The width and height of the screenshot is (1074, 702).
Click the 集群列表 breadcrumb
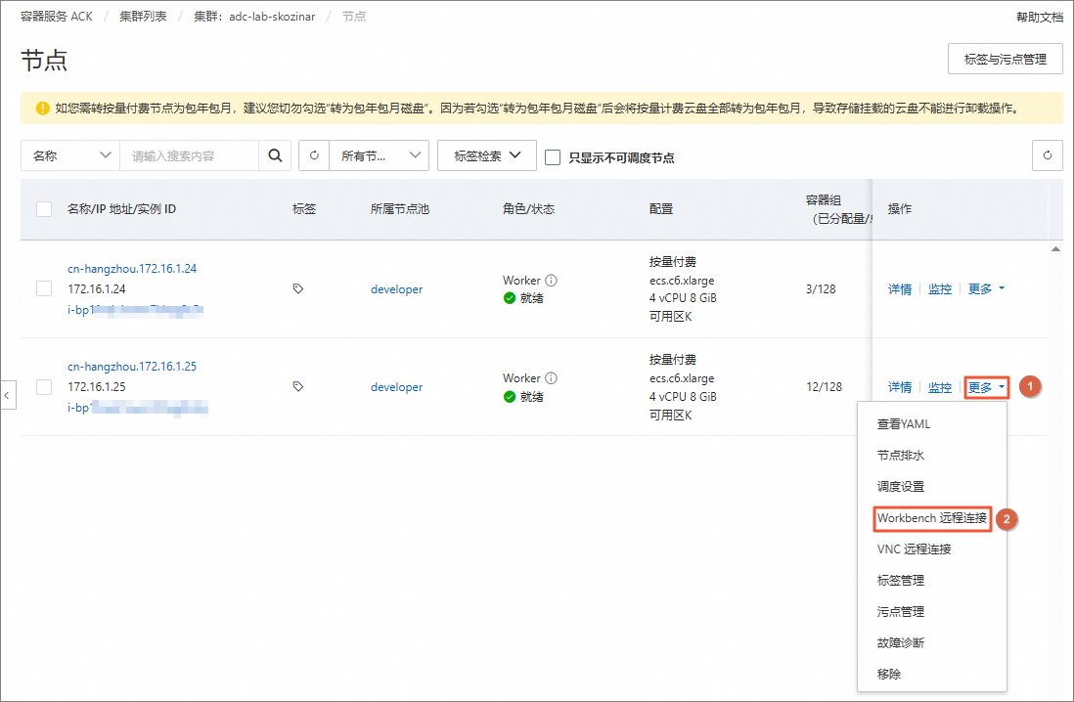[143, 17]
